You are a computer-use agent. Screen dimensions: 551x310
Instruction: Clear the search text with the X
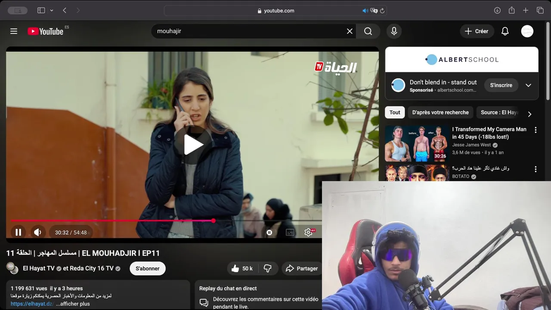point(350,31)
